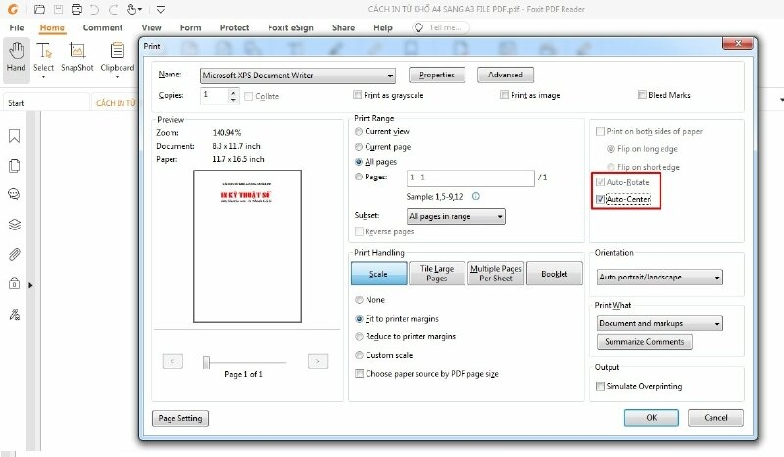Open the Attachments paperclip panel

[x=14, y=254]
